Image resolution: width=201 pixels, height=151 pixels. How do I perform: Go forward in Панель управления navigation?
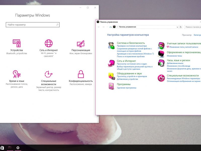pyautogui.click(x=104, y=27)
